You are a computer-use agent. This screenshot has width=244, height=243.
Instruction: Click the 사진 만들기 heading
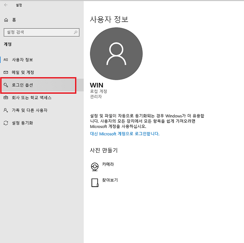point(104,150)
